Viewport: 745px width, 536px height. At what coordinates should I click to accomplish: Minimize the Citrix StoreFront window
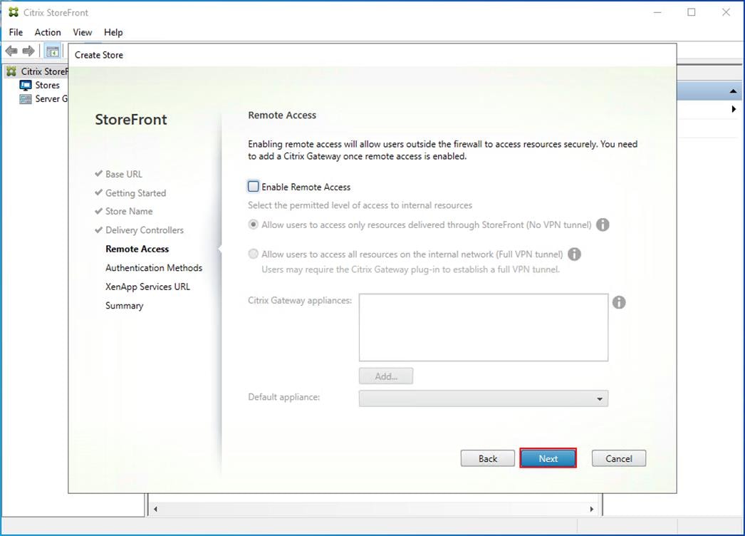tap(657, 12)
